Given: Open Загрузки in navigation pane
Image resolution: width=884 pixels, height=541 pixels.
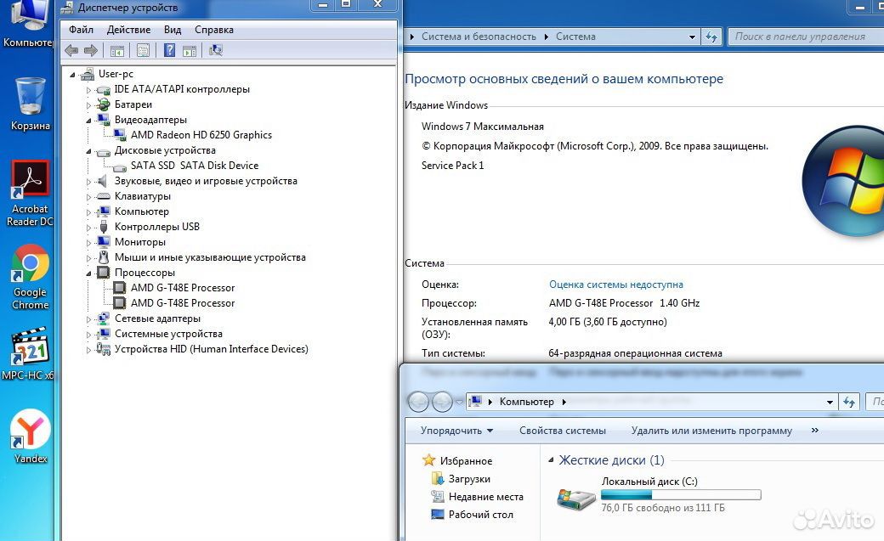Looking at the screenshot, I should coord(469,479).
